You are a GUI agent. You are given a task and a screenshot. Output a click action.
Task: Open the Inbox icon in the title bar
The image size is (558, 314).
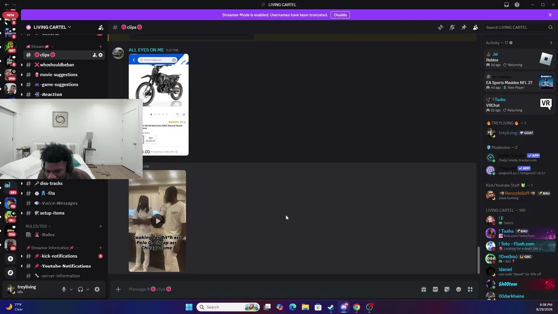coord(507,5)
